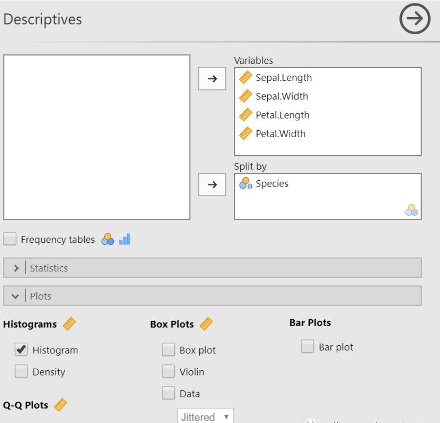This screenshot has width=440, height=423.
Task: Collapse the Plots section
Action: click(15, 296)
